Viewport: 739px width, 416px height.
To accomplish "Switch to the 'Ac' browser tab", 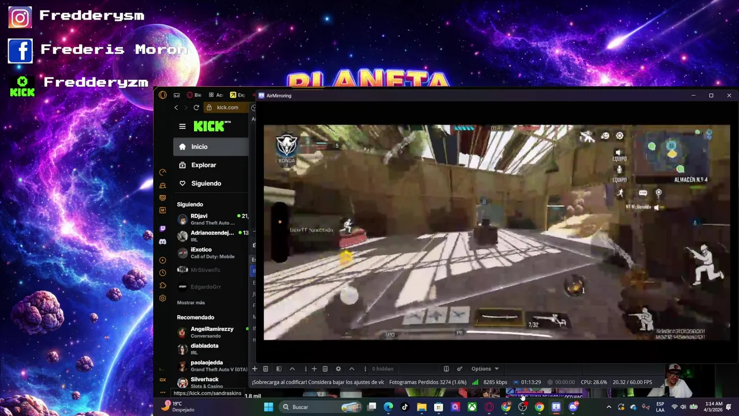I will click(x=216, y=95).
